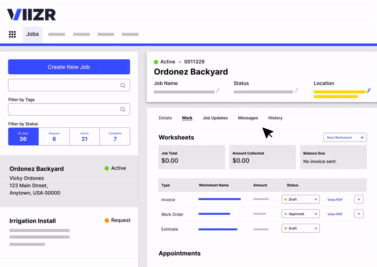Open the Invoice Draft status dropdown
377x267 pixels.
coord(301,199)
